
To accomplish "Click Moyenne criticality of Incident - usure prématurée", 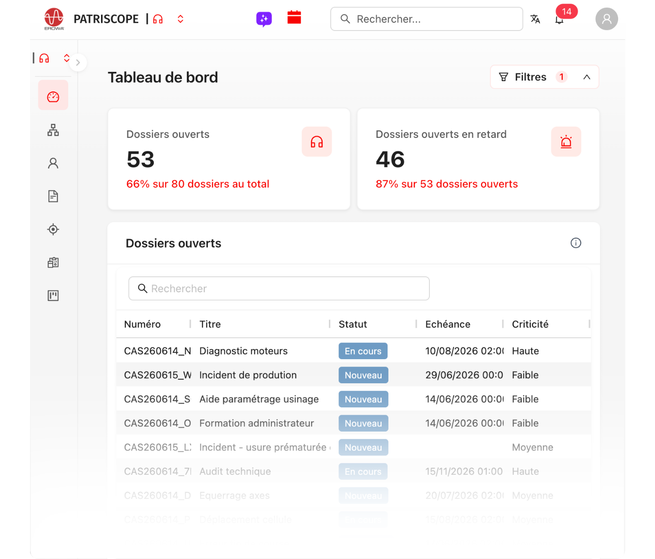I will pos(533,447).
